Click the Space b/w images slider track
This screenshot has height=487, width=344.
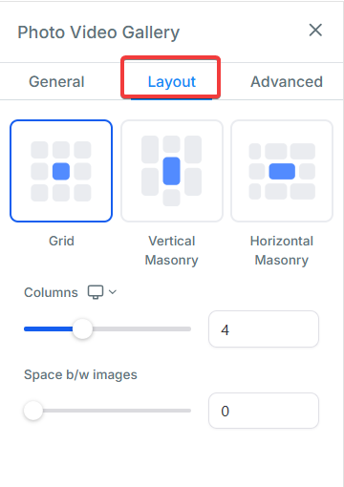pos(107,411)
